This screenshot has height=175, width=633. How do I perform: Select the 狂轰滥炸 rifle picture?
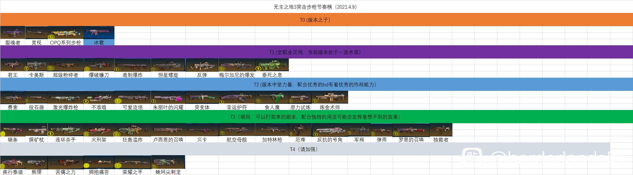coord(133,130)
